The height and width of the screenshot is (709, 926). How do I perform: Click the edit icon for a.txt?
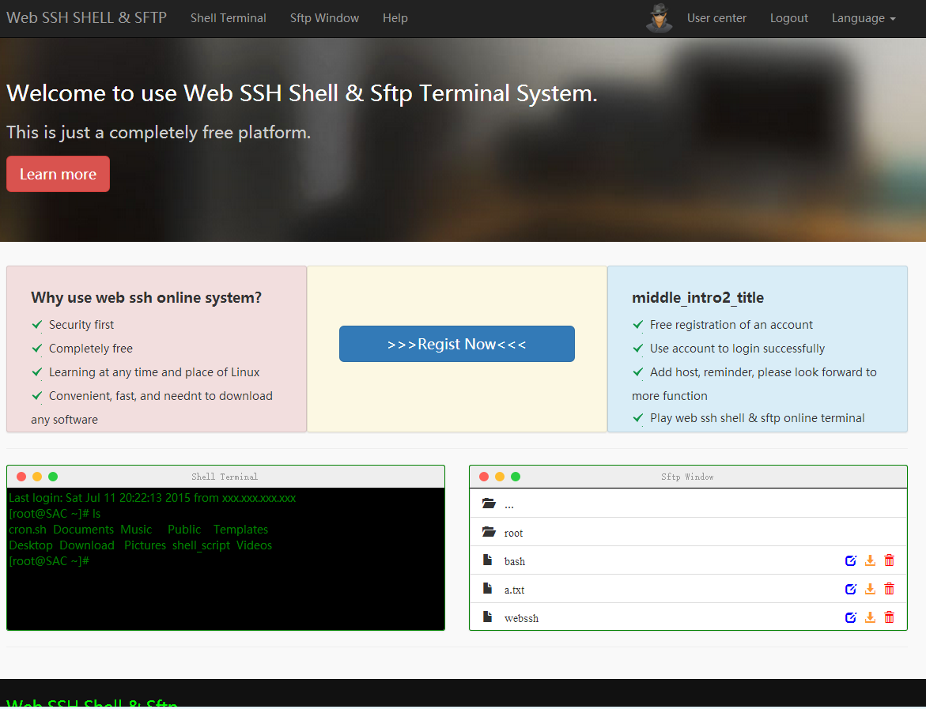click(x=850, y=589)
